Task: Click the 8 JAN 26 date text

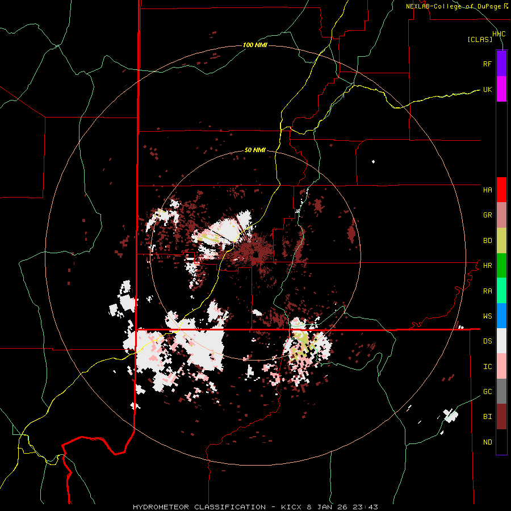Action: point(328,507)
